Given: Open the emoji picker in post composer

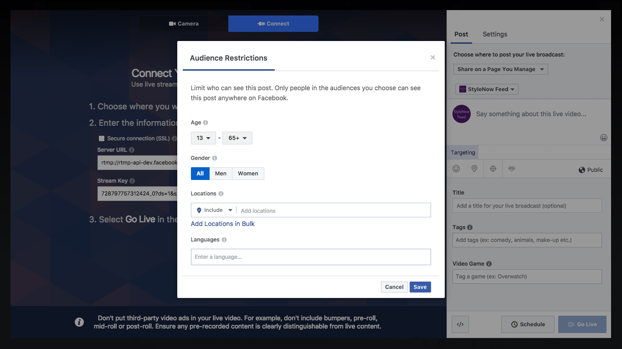Looking at the screenshot, I should pos(604,138).
